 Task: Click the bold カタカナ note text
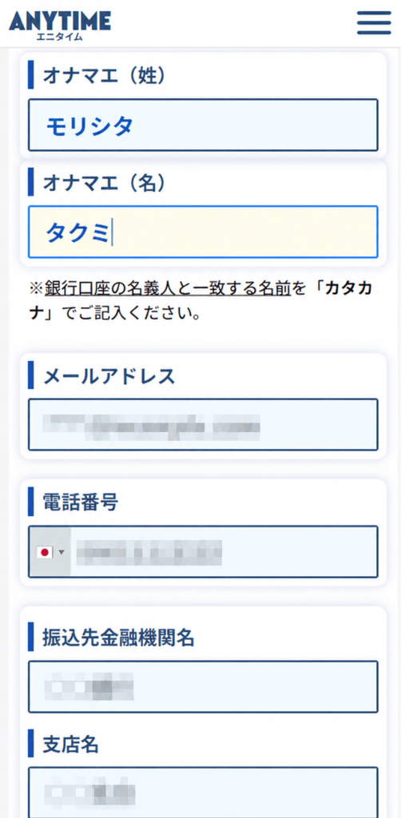click(x=201, y=301)
